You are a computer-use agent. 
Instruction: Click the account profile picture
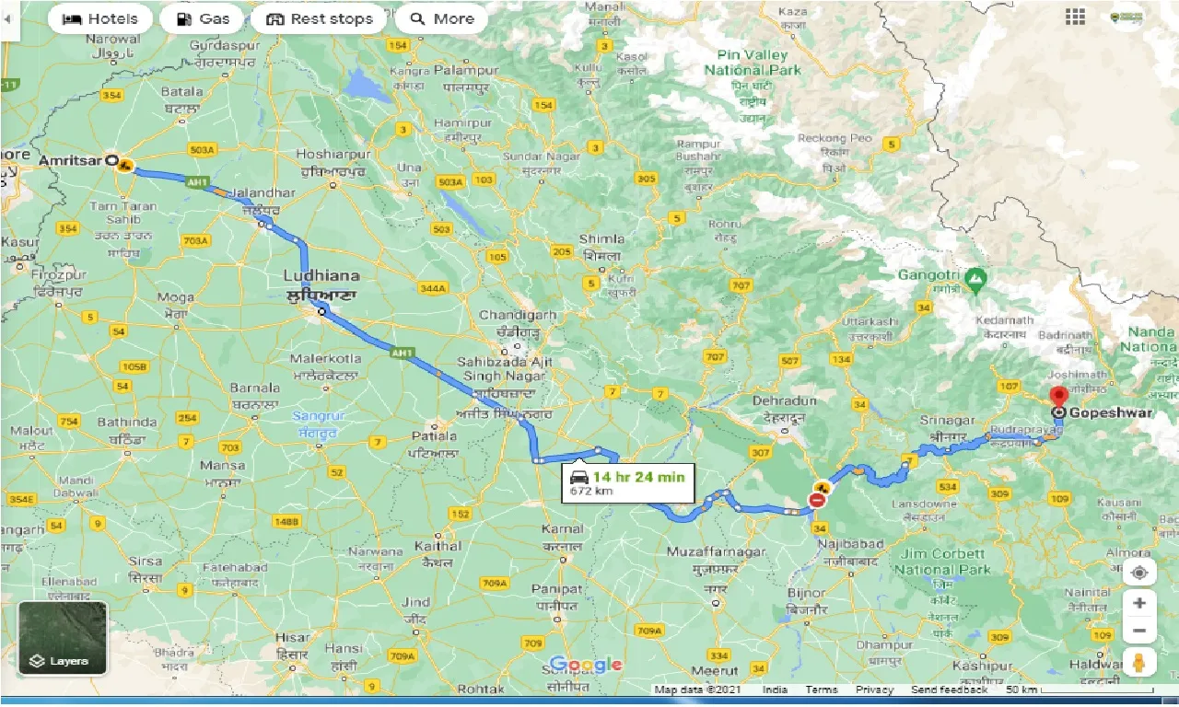coord(1126,17)
